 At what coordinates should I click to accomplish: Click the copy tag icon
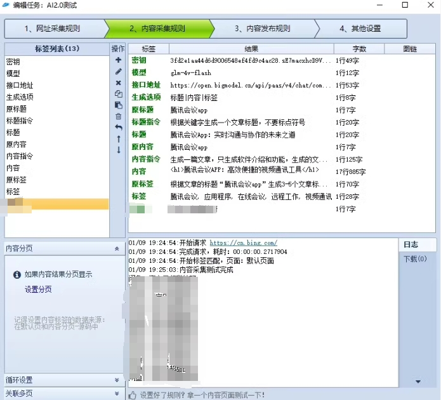pos(119,94)
